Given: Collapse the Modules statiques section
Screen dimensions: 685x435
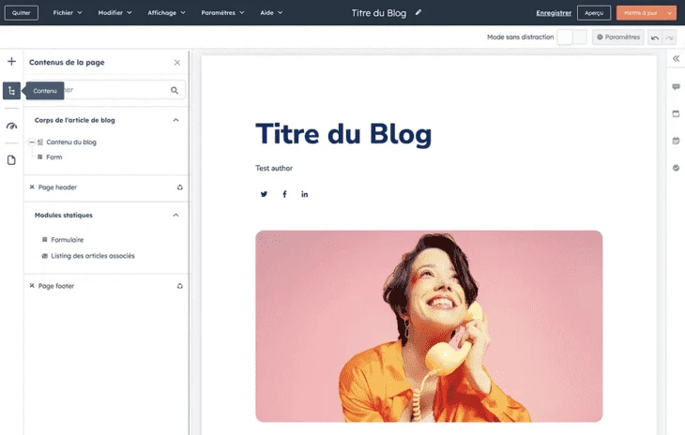Looking at the screenshot, I should click(x=175, y=215).
